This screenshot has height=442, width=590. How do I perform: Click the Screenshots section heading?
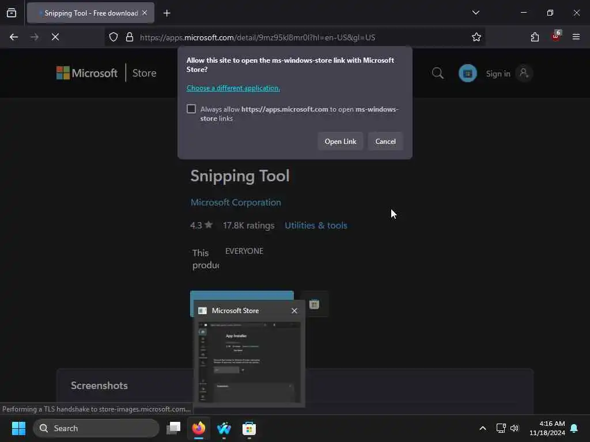(99, 385)
